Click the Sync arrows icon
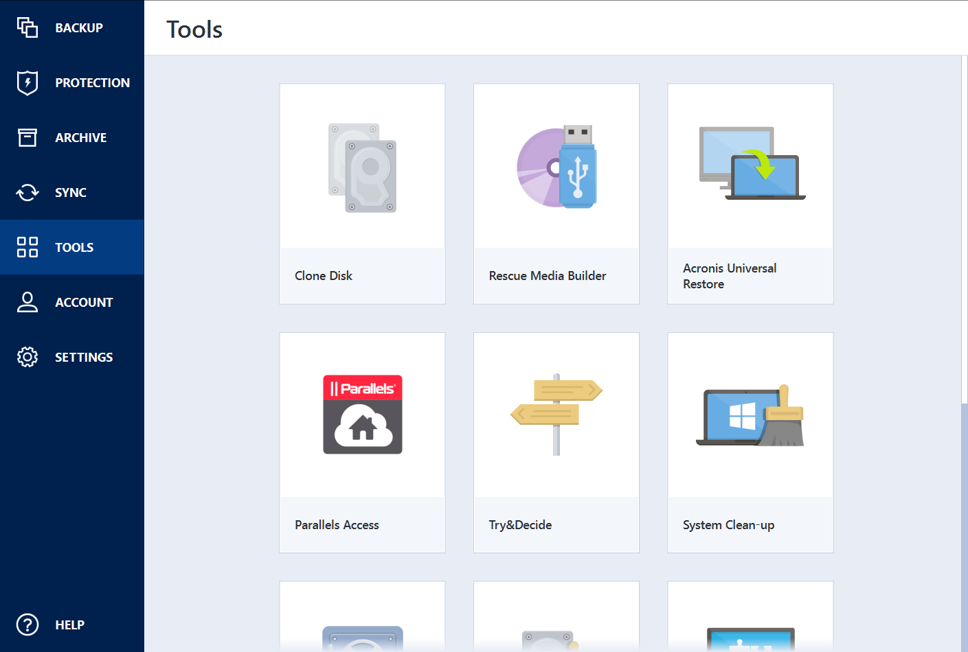 [x=27, y=192]
